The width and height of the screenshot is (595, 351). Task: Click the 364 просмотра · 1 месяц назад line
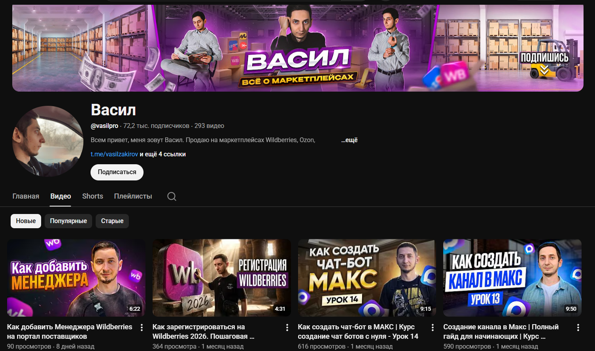click(198, 346)
